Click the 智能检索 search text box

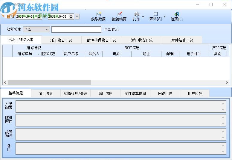point(76,29)
